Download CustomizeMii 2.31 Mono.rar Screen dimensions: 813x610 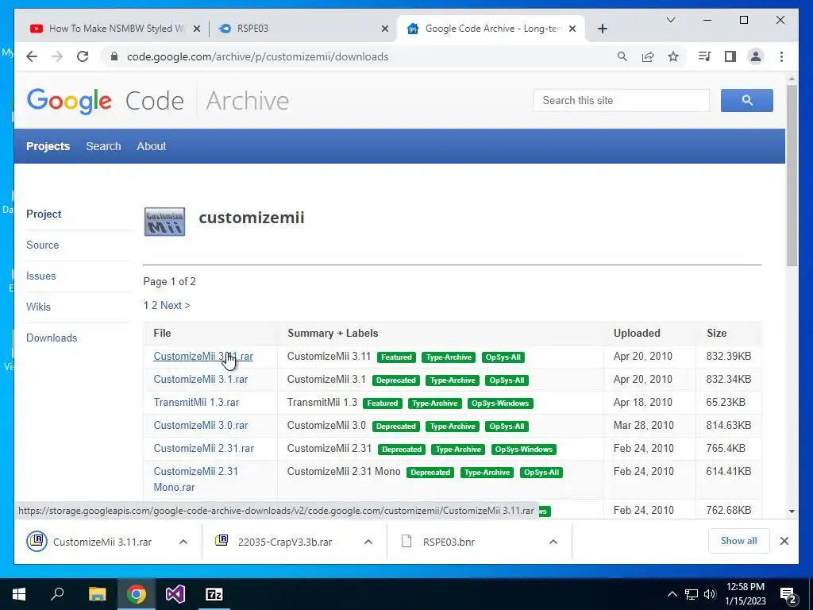coord(195,479)
